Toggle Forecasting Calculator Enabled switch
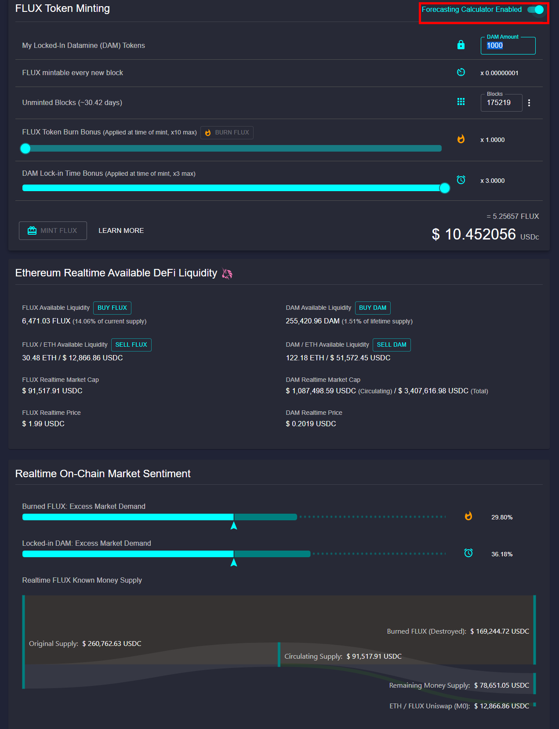Screen dimensions: 559x729 [536, 10]
